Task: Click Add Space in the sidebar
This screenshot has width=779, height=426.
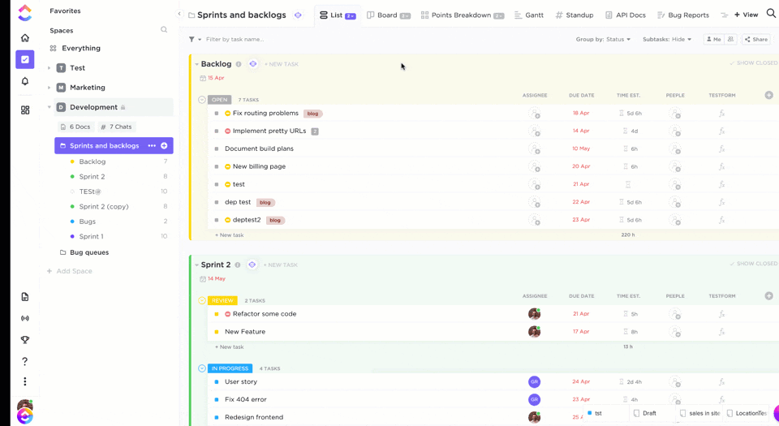Action: [74, 271]
